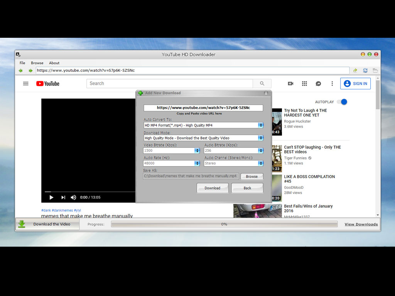
Task: Click the GooDMooD channel name
Action: pyautogui.click(x=294, y=188)
